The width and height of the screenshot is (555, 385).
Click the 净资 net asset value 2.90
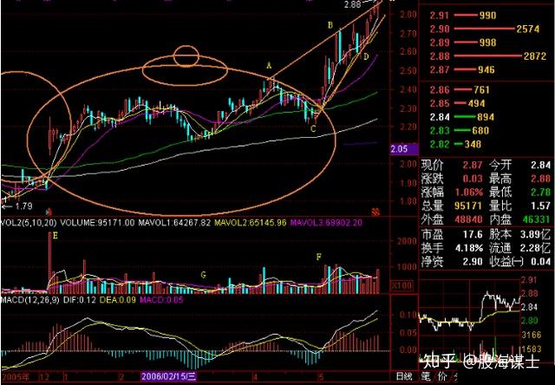pyautogui.click(x=473, y=262)
